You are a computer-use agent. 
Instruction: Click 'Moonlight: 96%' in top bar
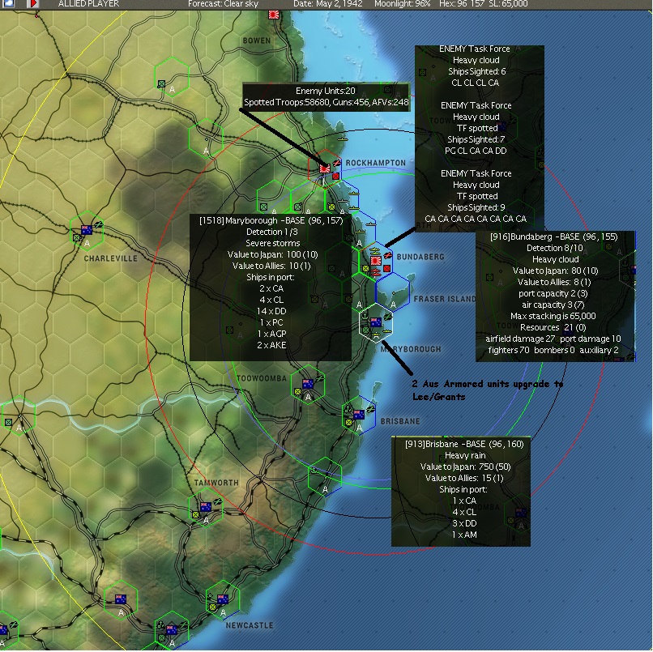coord(403,4)
